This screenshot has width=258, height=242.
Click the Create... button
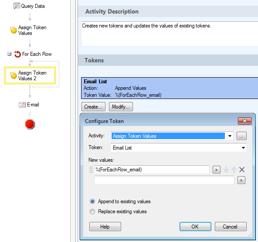(x=93, y=107)
